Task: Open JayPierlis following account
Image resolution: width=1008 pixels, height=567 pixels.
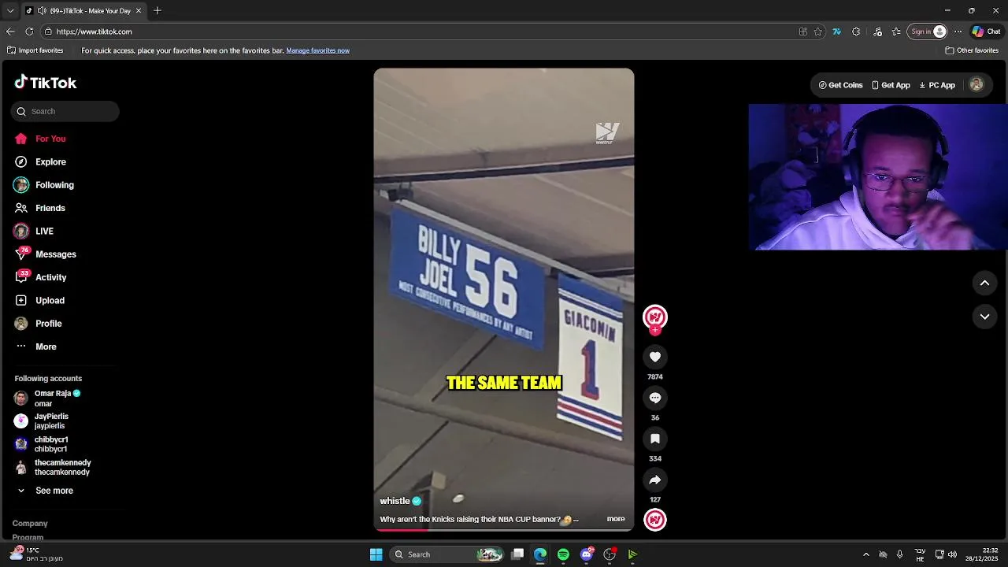Action: point(42,421)
